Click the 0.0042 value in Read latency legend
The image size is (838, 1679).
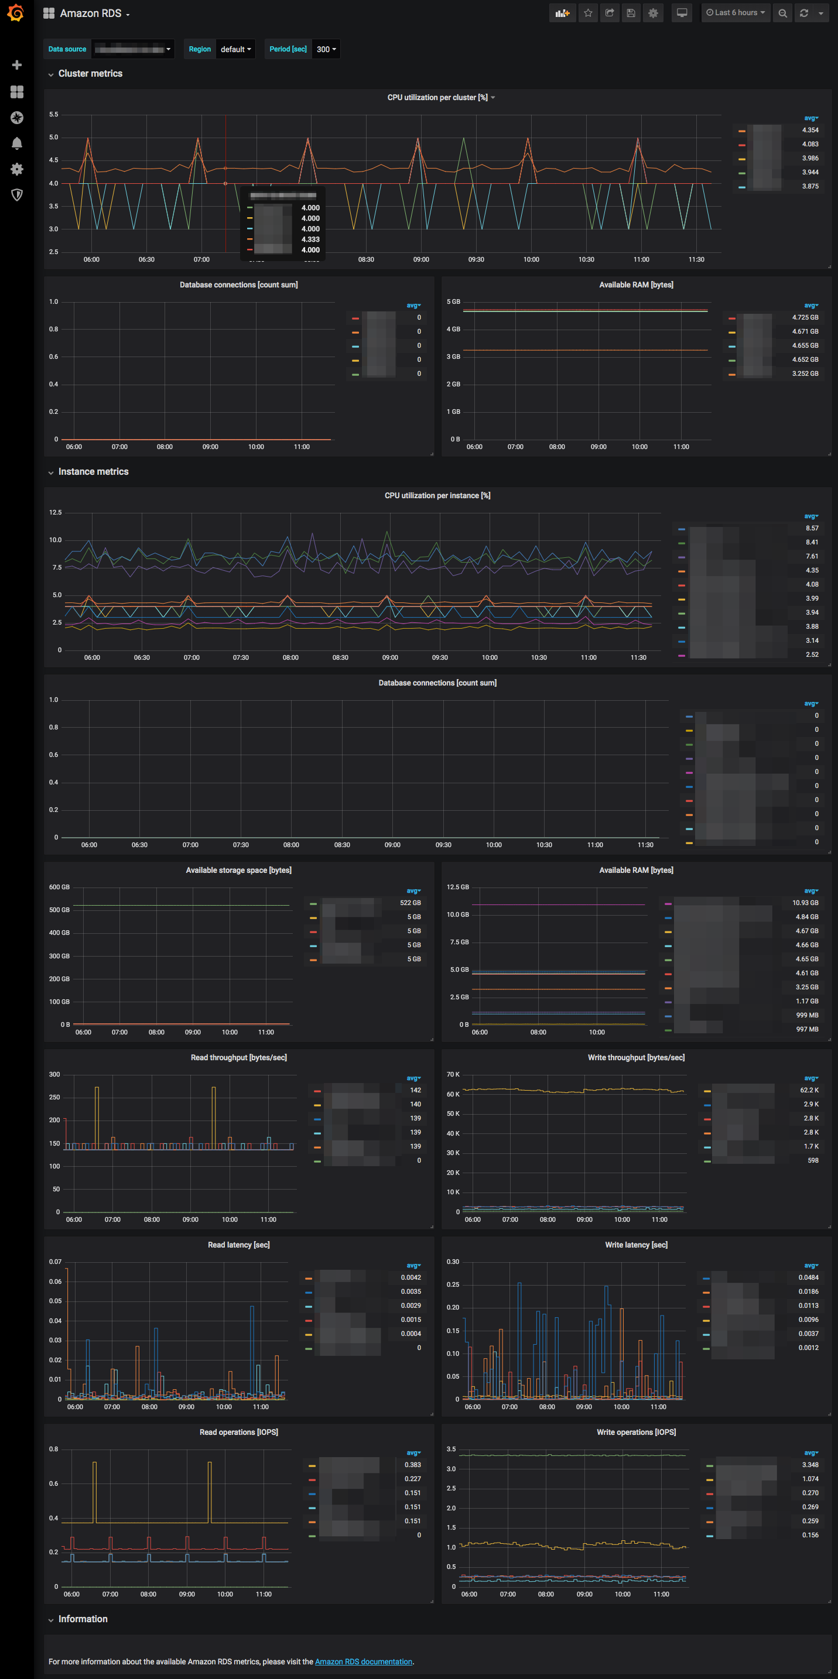click(411, 1278)
